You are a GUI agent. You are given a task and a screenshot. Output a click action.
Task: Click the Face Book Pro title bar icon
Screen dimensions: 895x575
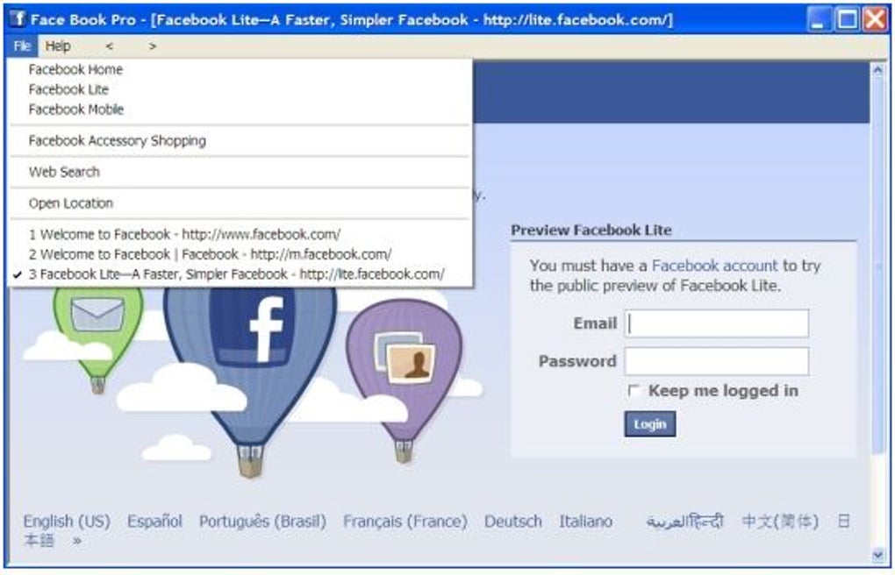pyautogui.click(x=18, y=19)
